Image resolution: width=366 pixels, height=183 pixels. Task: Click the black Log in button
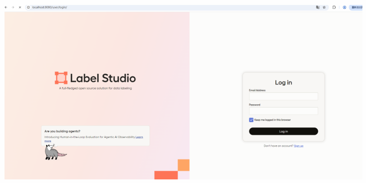(x=284, y=131)
